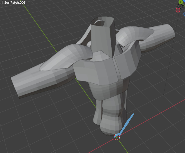
Task: Click the 3D cursor at world origin
Action: 117,137
